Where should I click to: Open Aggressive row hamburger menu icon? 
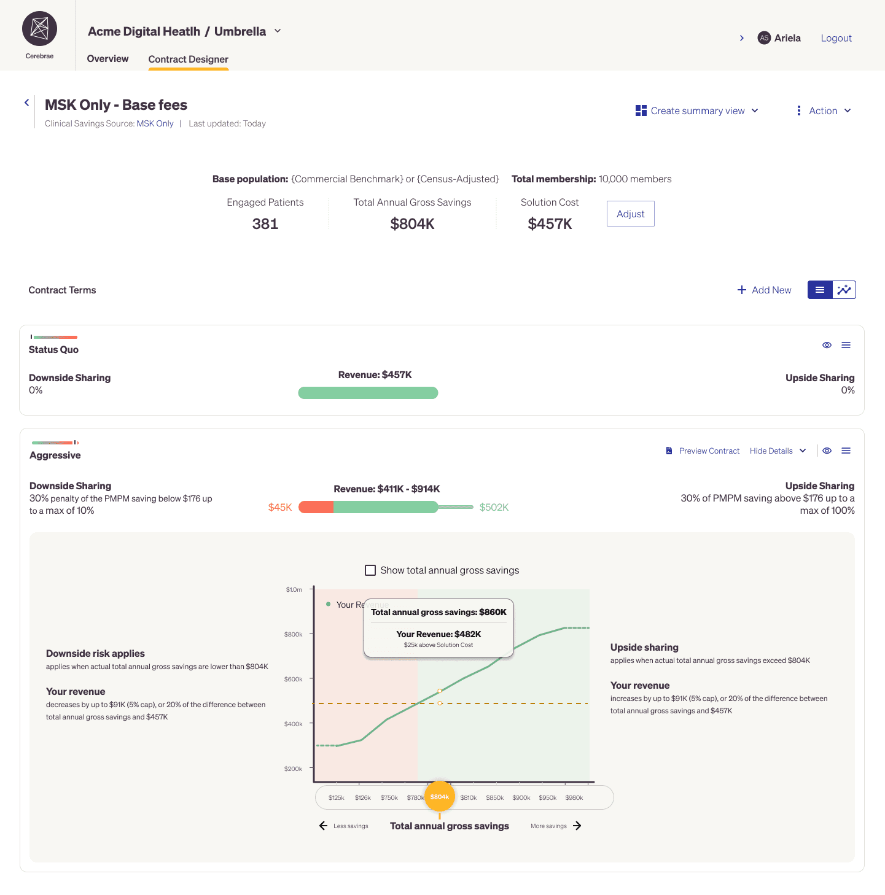(846, 451)
